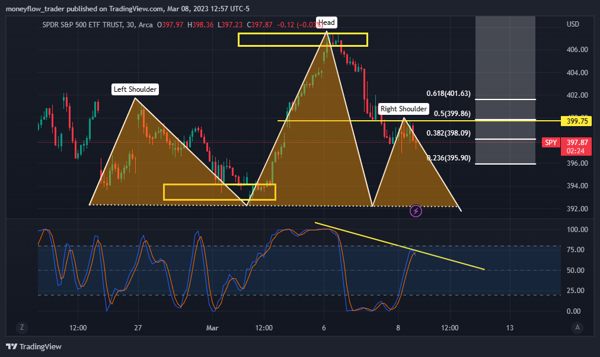Click the 6 date on time axis
Screen dimensions: 600x357
coord(324,328)
